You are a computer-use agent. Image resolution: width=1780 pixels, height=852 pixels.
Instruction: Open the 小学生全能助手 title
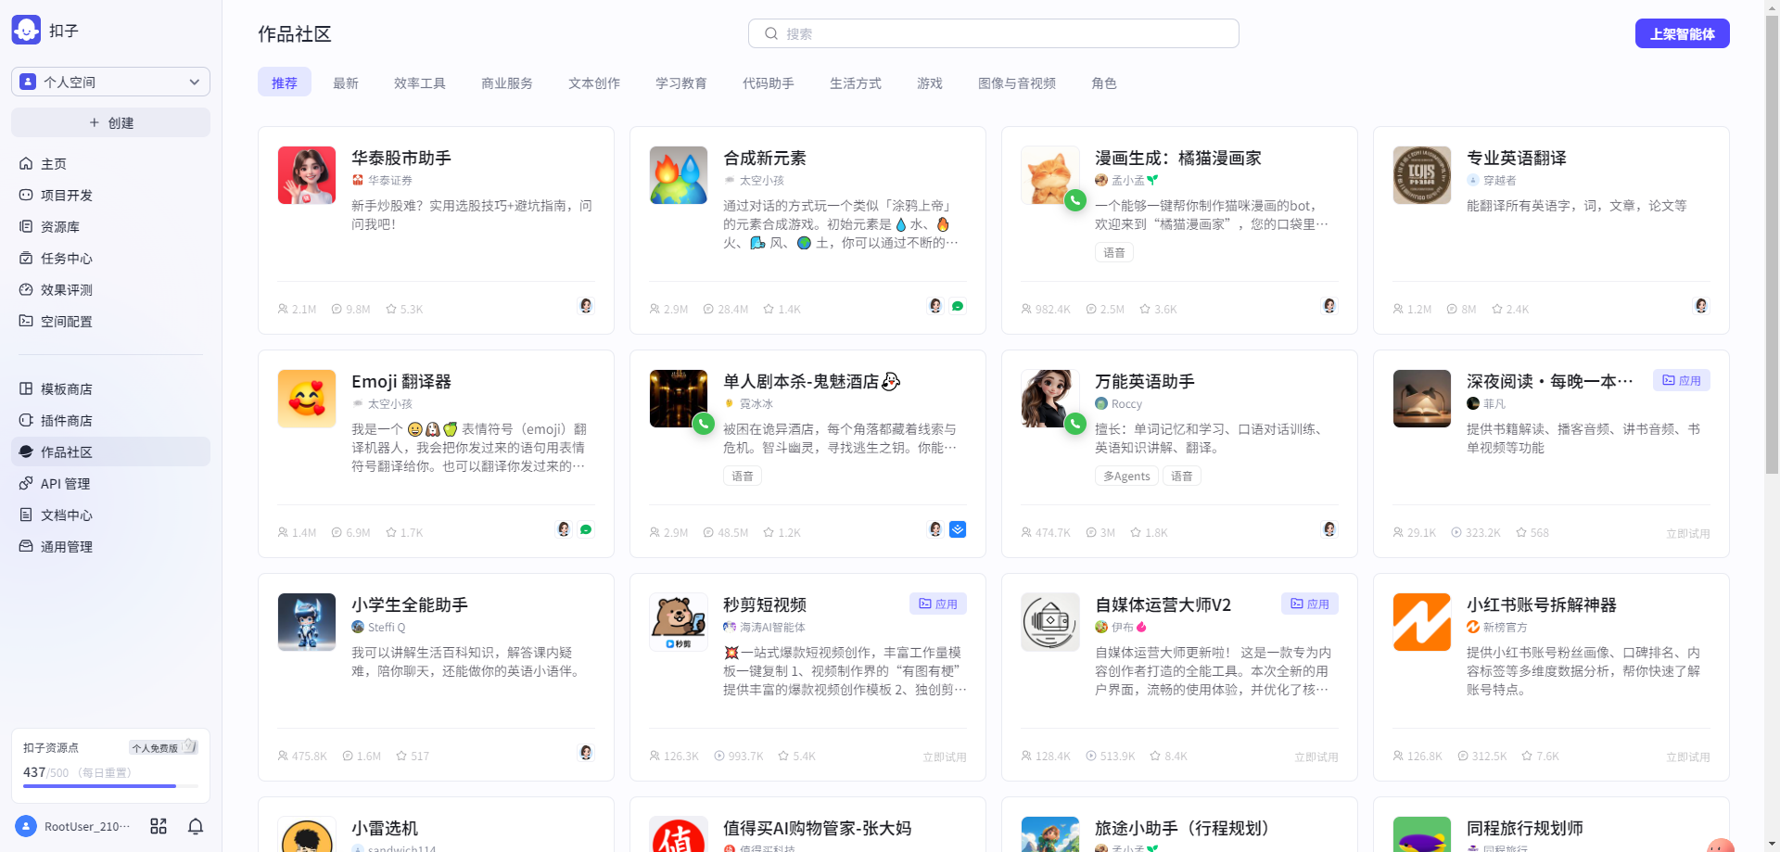(410, 604)
